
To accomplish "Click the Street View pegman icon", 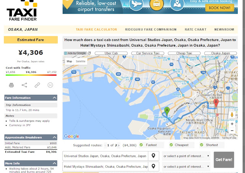I will coord(232,115).
